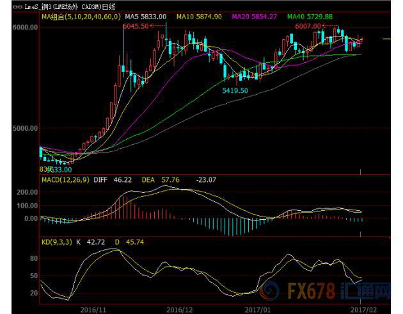The image size is (403, 314).
Task: Click the 5419.50 low price annotation
Action: click(x=235, y=91)
